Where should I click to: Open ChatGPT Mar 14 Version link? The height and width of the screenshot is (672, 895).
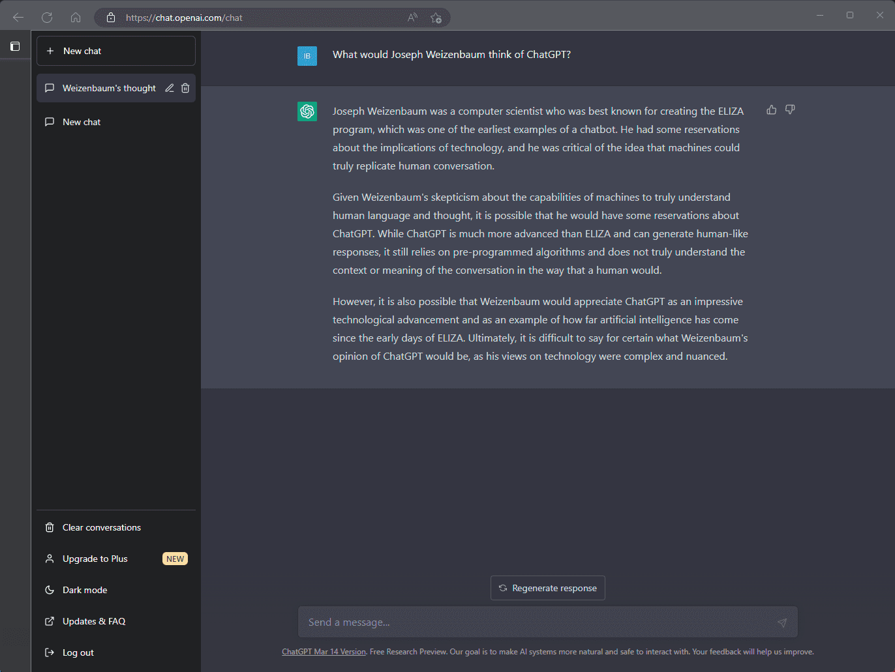324,652
